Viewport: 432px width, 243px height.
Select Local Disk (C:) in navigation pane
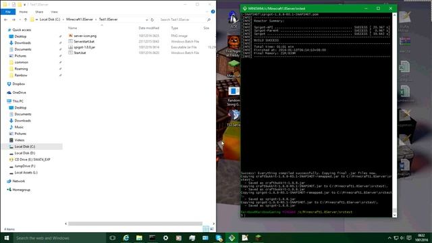point(25,146)
